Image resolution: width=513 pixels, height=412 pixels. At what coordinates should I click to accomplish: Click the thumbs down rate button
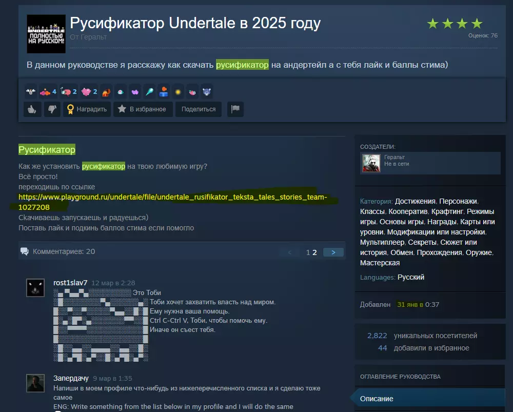(52, 109)
